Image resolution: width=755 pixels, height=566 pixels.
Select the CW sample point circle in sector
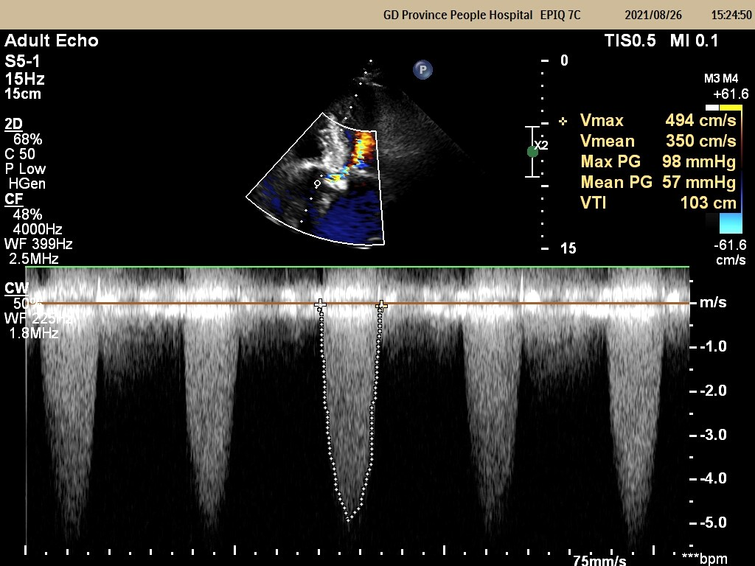pos(317,183)
